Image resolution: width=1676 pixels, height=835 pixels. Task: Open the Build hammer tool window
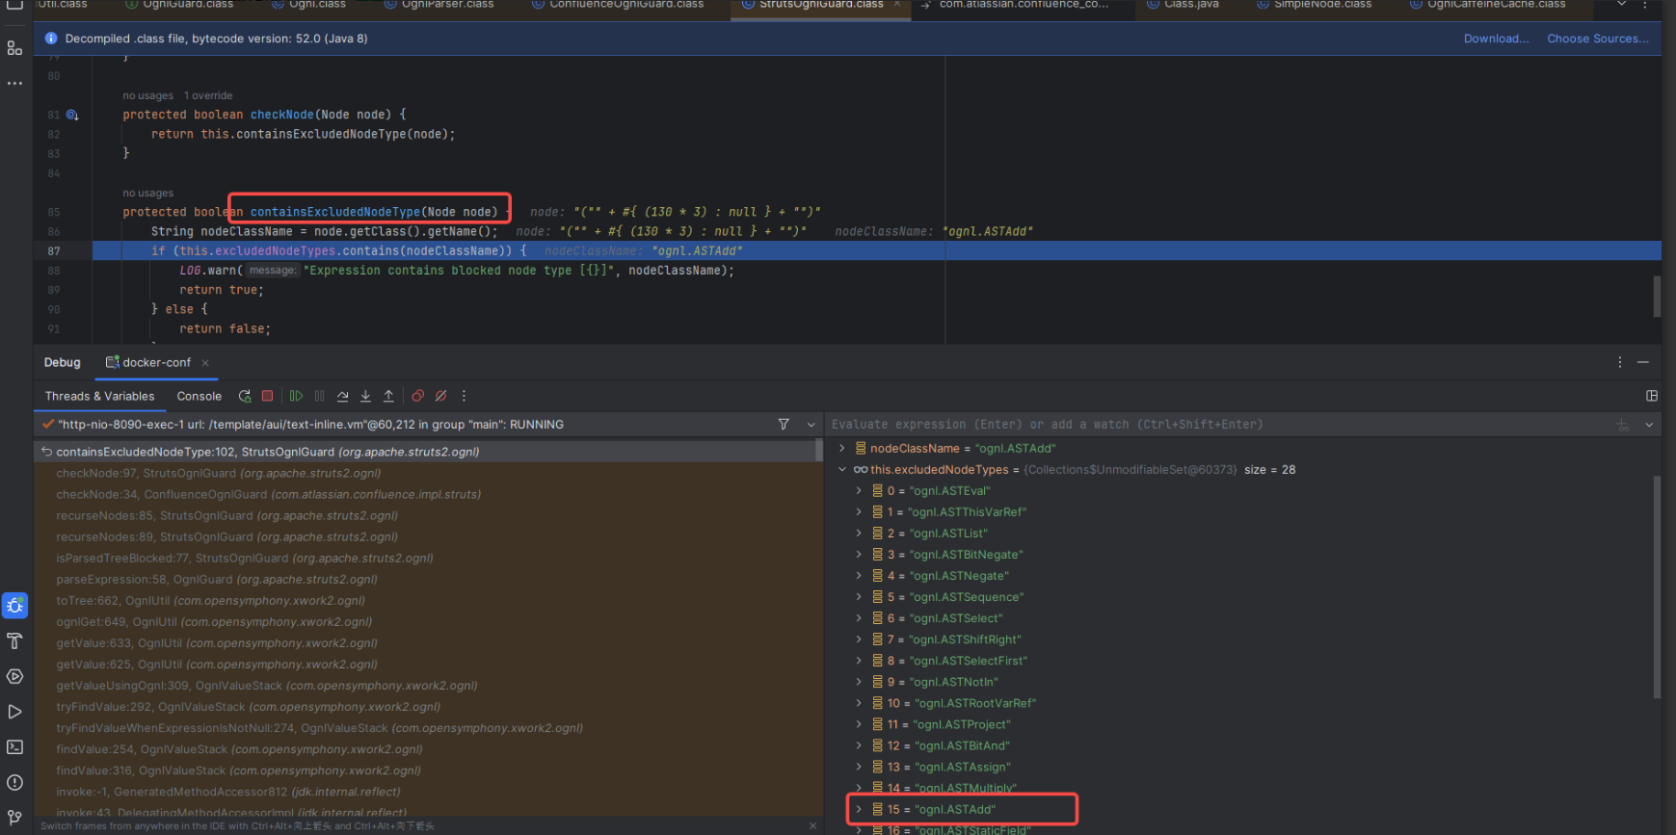[14, 641]
